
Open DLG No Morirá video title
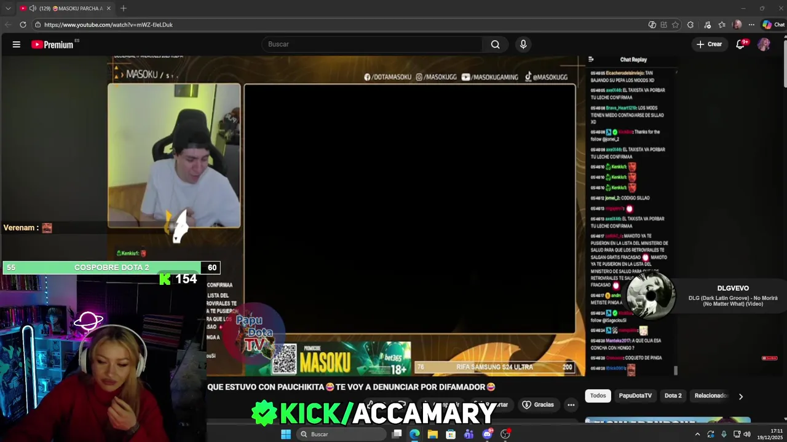point(733,301)
